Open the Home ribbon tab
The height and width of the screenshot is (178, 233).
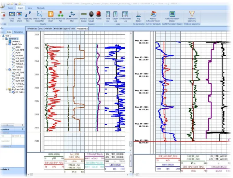pyautogui.click(x=10, y=8)
